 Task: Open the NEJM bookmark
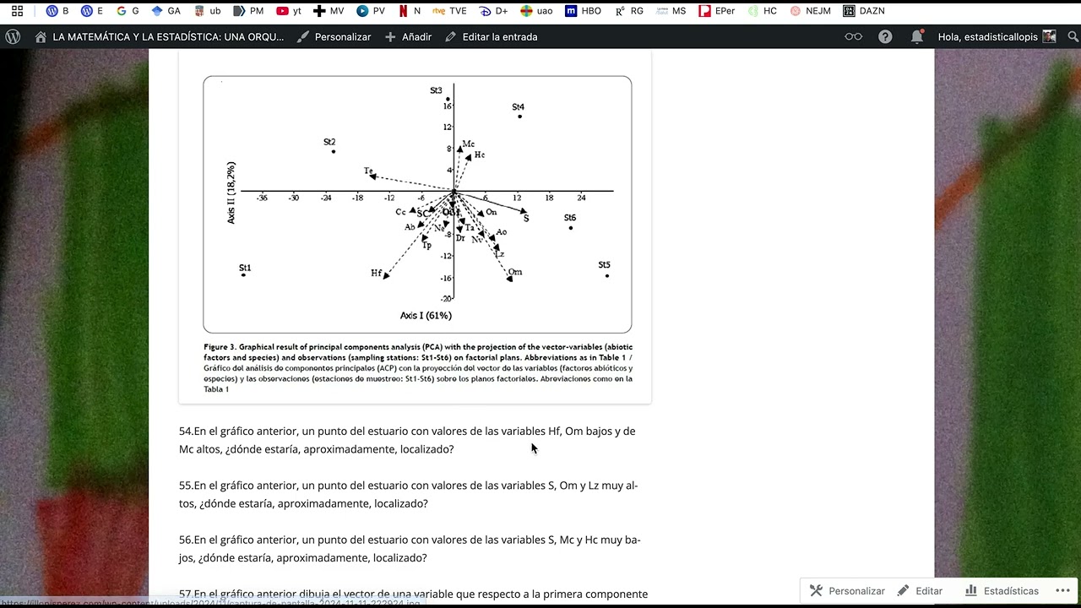pyautogui.click(x=812, y=11)
